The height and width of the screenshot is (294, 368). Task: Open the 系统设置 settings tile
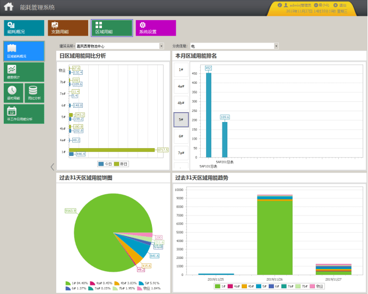pos(156,28)
